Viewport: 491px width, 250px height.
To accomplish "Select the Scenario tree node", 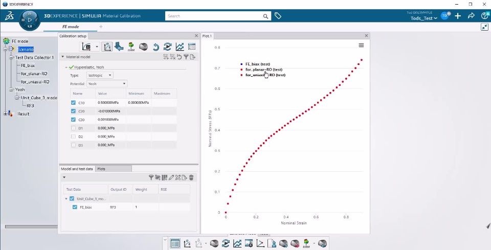I will coord(26,49).
